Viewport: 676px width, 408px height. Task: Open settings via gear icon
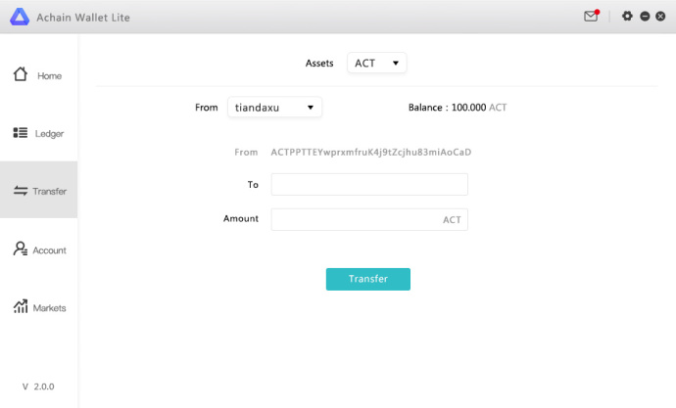[x=627, y=17]
